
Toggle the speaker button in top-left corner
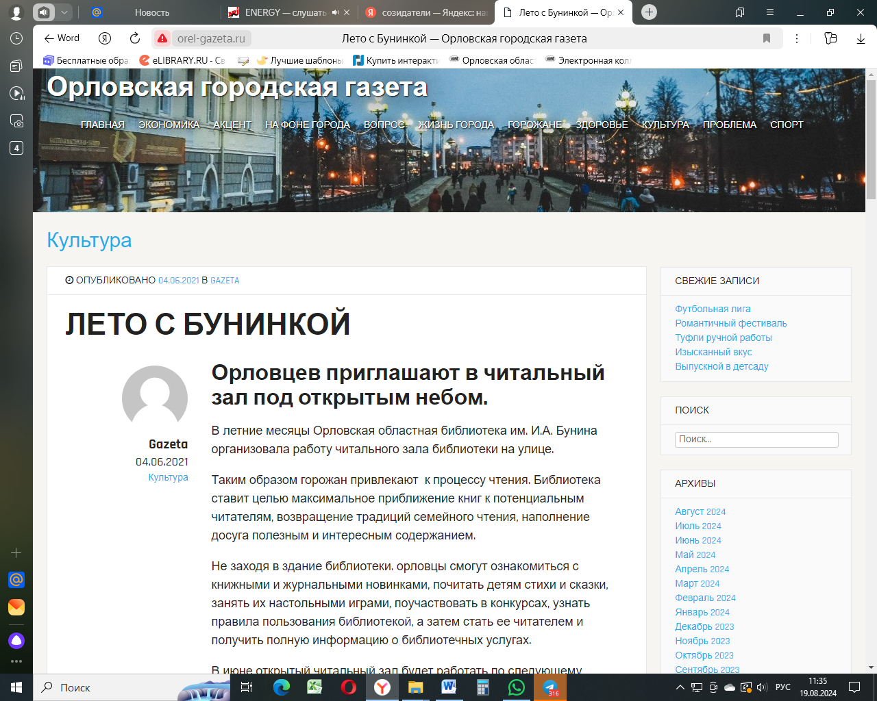[44, 12]
